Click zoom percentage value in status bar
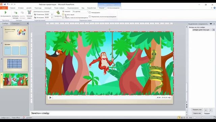 tap(191, 118)
